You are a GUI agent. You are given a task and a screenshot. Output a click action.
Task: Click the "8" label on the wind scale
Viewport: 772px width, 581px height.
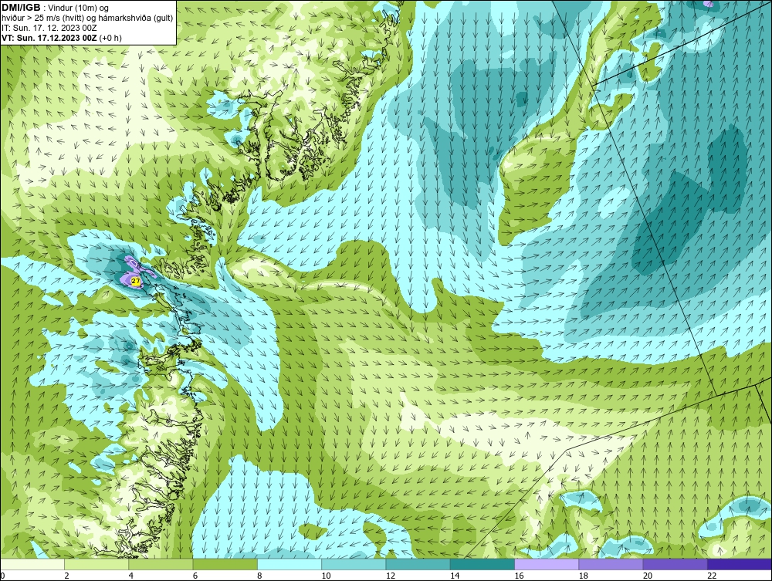[x=260, y=576]
